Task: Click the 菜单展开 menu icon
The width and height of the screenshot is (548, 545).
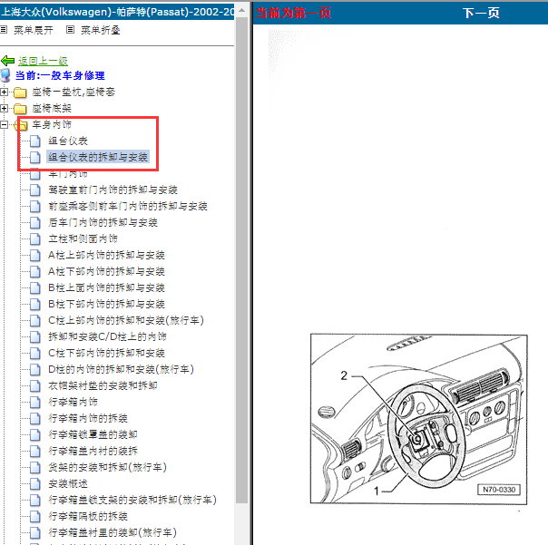Action: [x=4, y=30]
